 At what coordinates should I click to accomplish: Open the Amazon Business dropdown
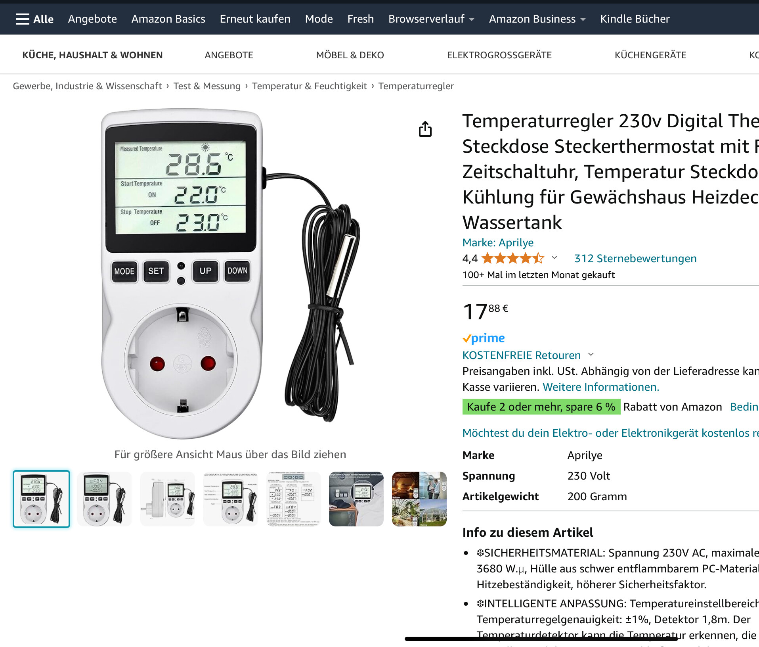(537, 19)
